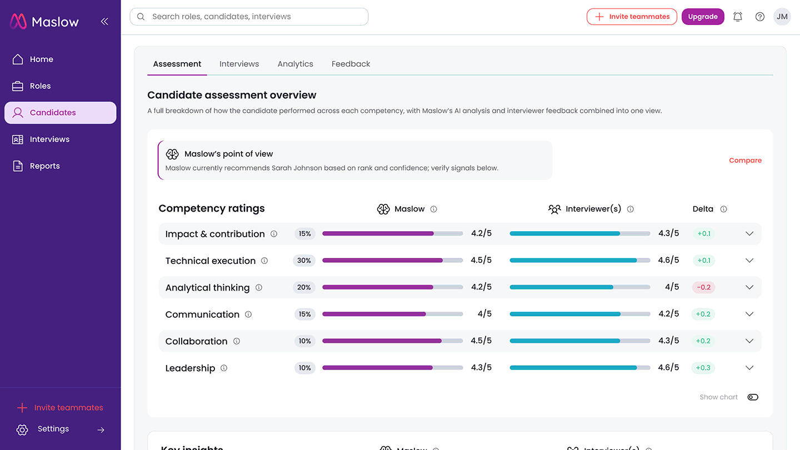
Task: Open the help question mark icon
Action: coord(760,17)
